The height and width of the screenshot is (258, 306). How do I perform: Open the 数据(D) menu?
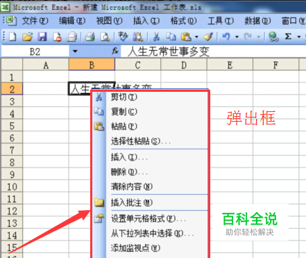[257, 21]
